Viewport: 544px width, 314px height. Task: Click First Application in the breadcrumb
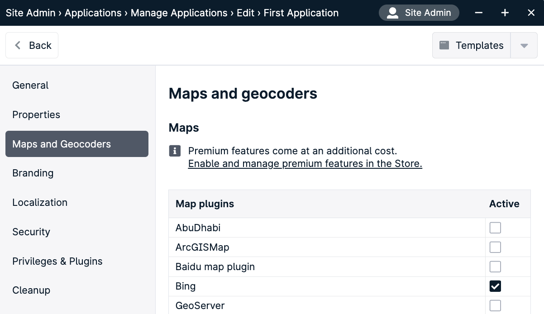pyautogui.click(x=301, y=13)
